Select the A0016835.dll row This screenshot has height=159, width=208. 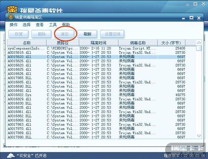coord(96,107)
